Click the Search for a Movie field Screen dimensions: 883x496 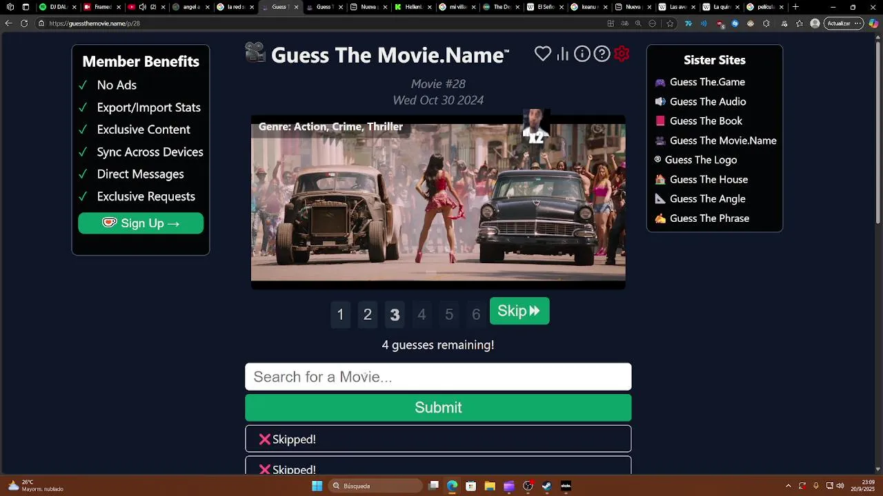pyautogui.click(x=438, y=377)
